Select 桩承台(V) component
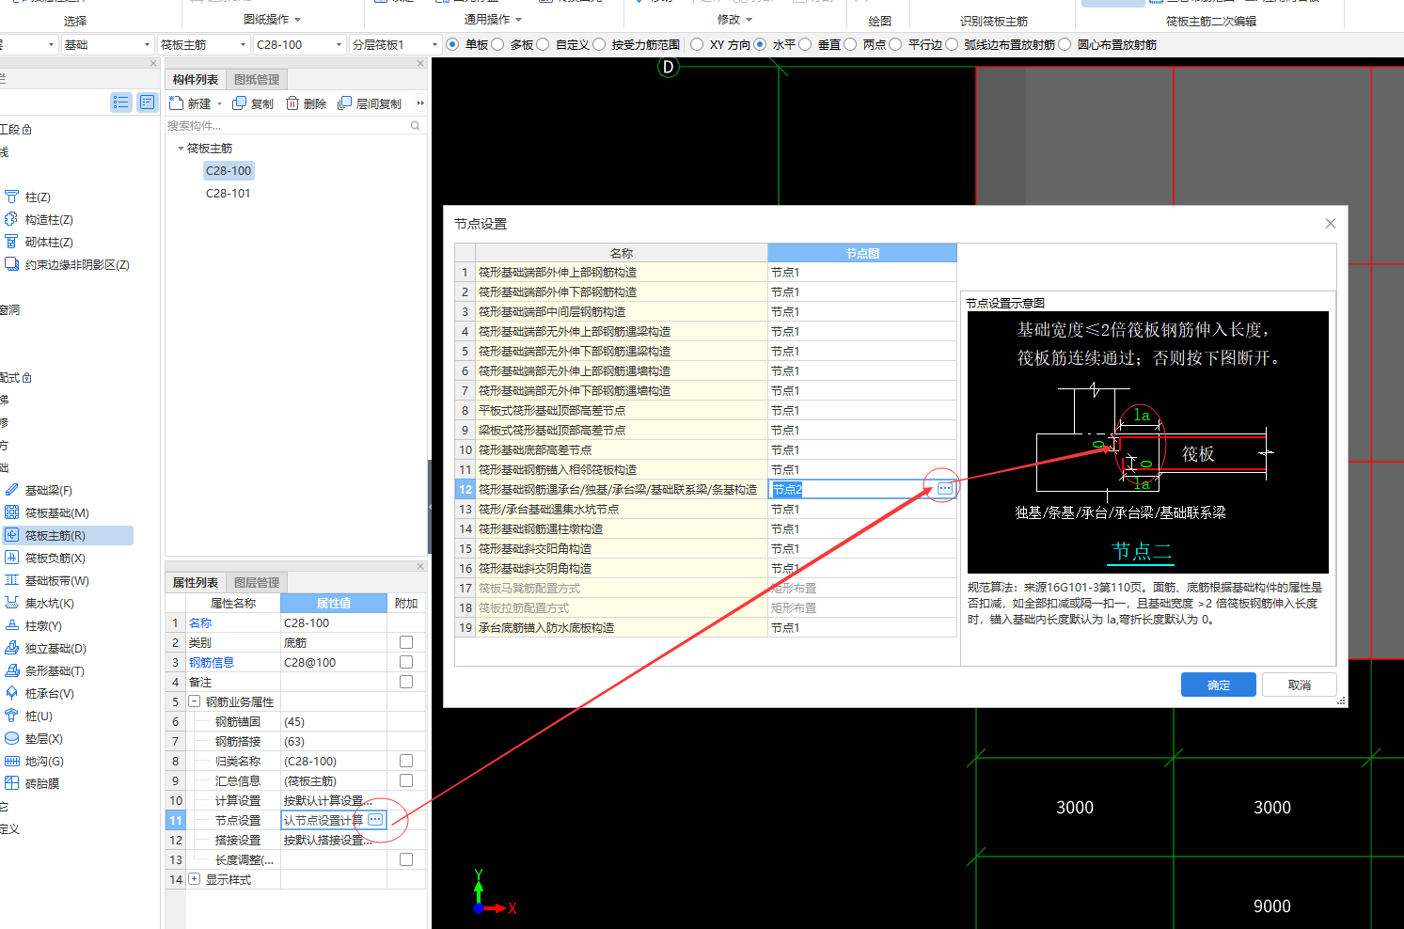 click(x=49, y=693)
